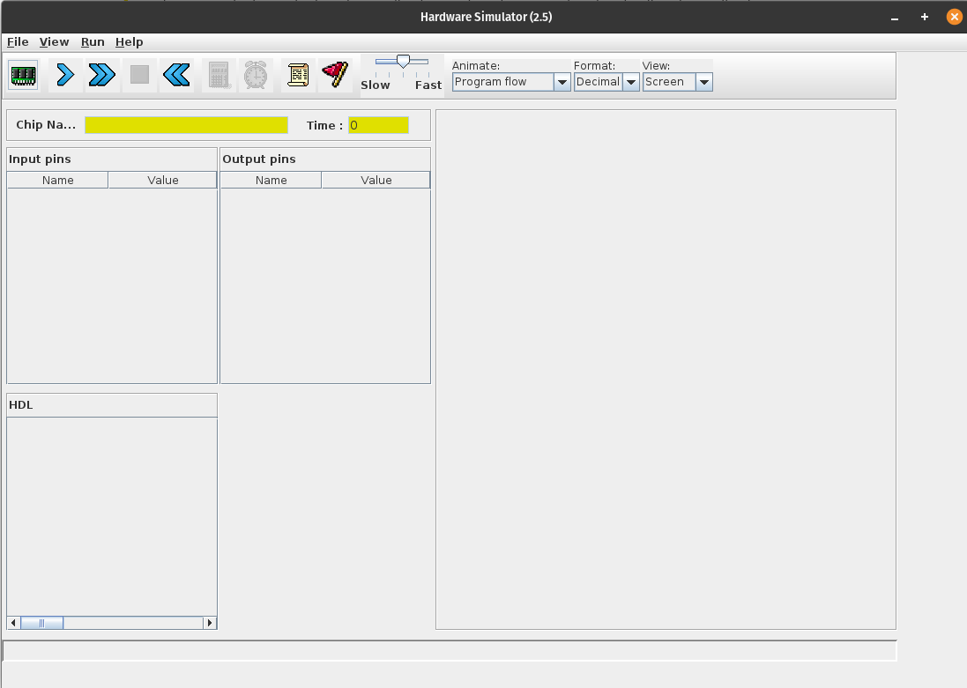Click the Fast label of slider
Viewport: 967px width, 688px height.
pyautogui.click(x=428, y=85)
